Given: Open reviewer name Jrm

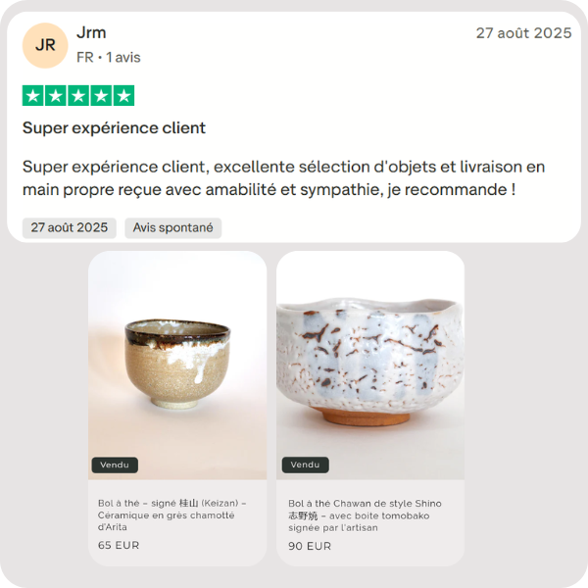Looking at the screenshot, I should tap(91, 32).
